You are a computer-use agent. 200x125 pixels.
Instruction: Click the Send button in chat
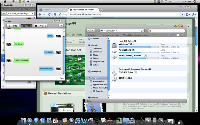(x=62, y=78)
